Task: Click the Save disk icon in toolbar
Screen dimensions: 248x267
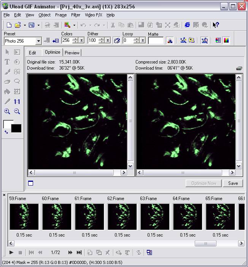Action: coord(31,25)
